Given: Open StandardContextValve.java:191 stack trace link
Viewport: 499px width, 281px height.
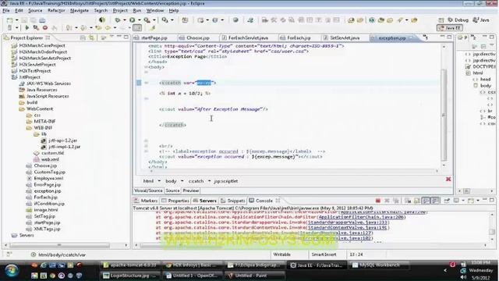Looking at the screenshot, I should pyautogui.click(x=348, y=228).
